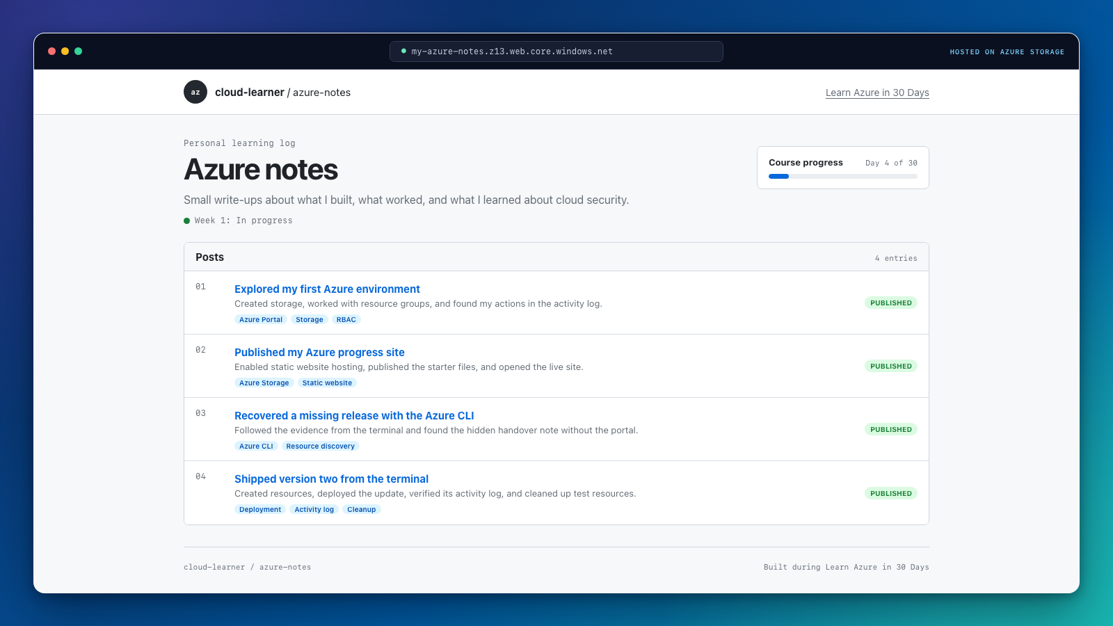Click the green Week 1 status dot
Viewport: 1113px width, 626px height.
(x=186, y=220)
